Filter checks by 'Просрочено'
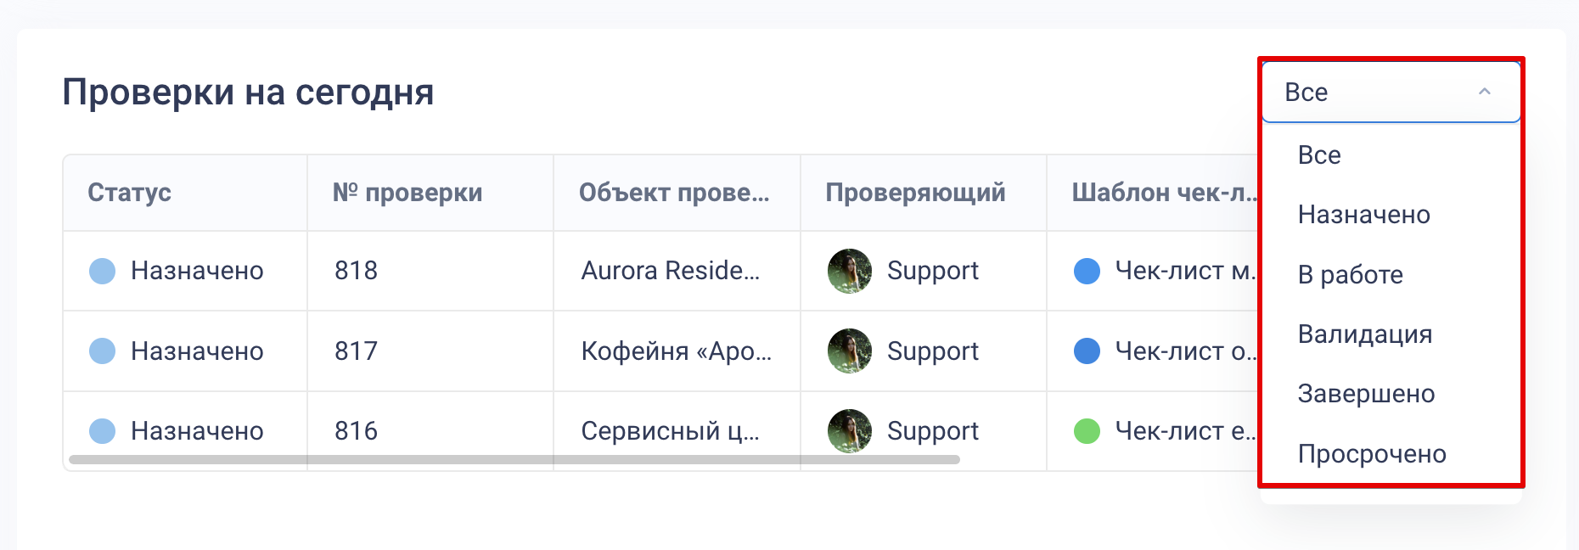The width and height of the screenshot is (1579, 550). click(x=1371, y=454)
